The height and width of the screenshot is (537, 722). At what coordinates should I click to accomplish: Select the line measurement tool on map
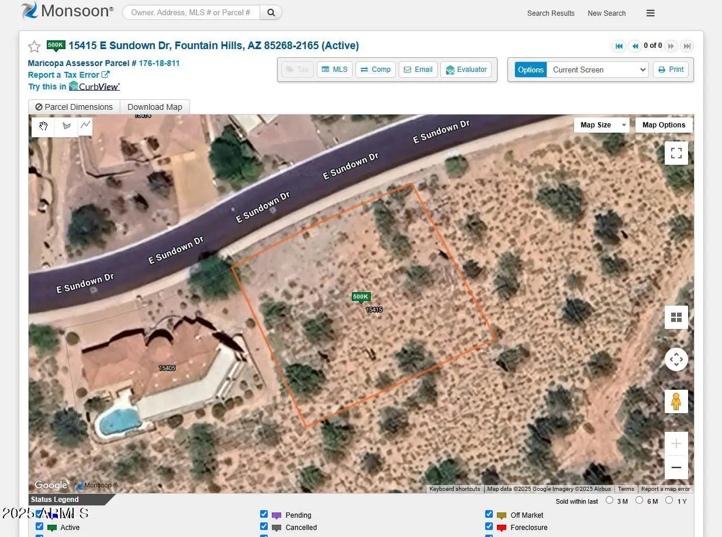tap(85, 125)
